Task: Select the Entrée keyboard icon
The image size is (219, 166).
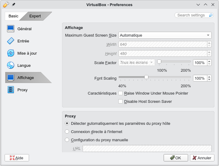Action: pyautogui.click(x=11, y=41)
